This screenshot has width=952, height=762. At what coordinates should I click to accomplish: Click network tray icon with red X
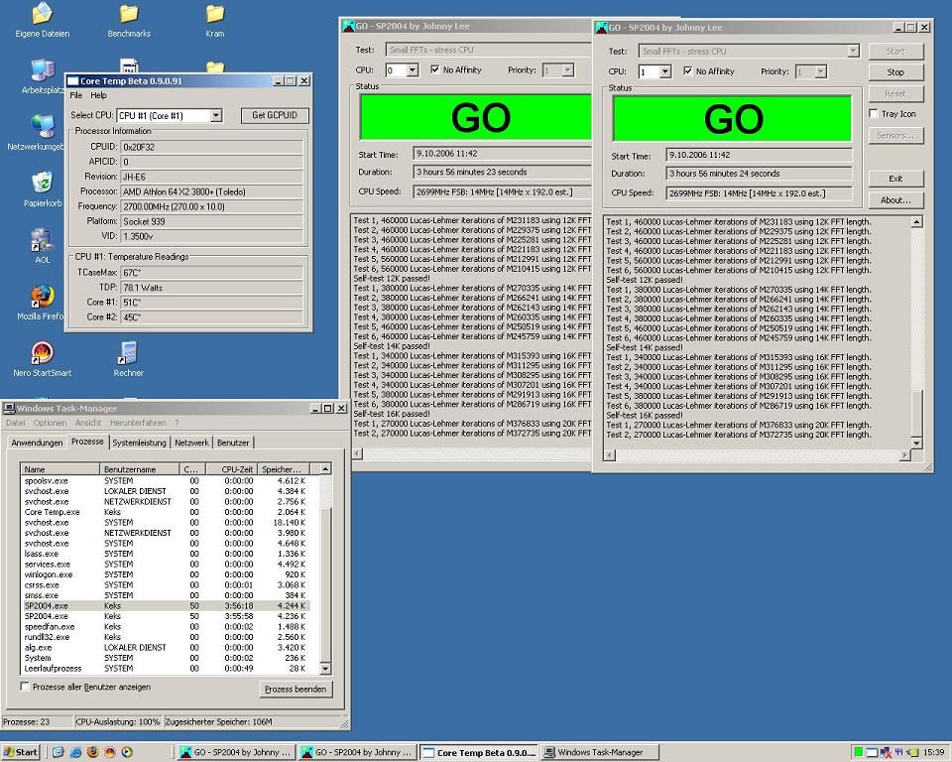pyautogui.click(x=886, y=752)
